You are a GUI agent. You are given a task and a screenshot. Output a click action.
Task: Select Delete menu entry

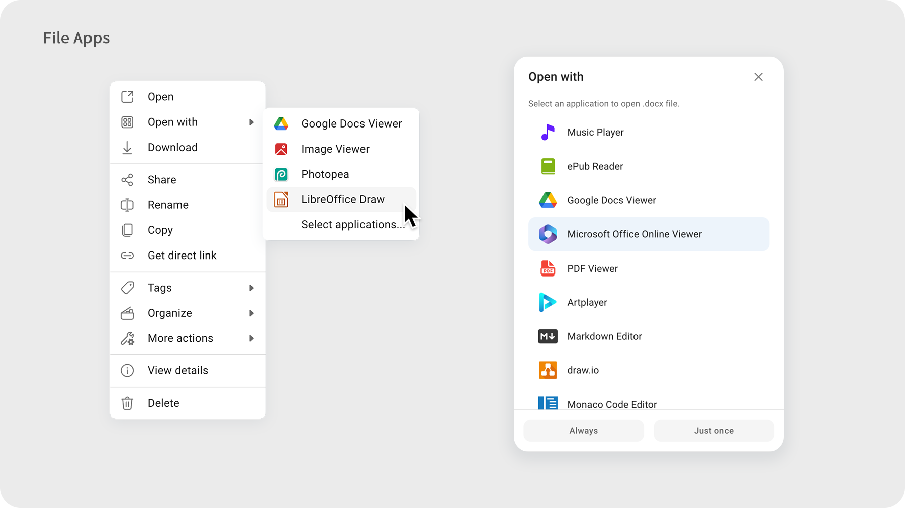(188, 403)
